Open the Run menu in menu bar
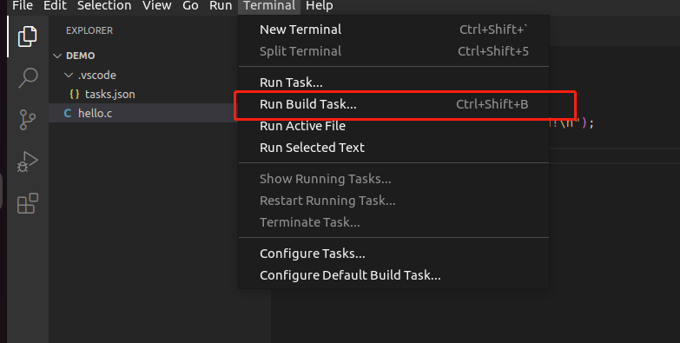The image size is (680, 343). pyautogui.click(x=221, y=5)
